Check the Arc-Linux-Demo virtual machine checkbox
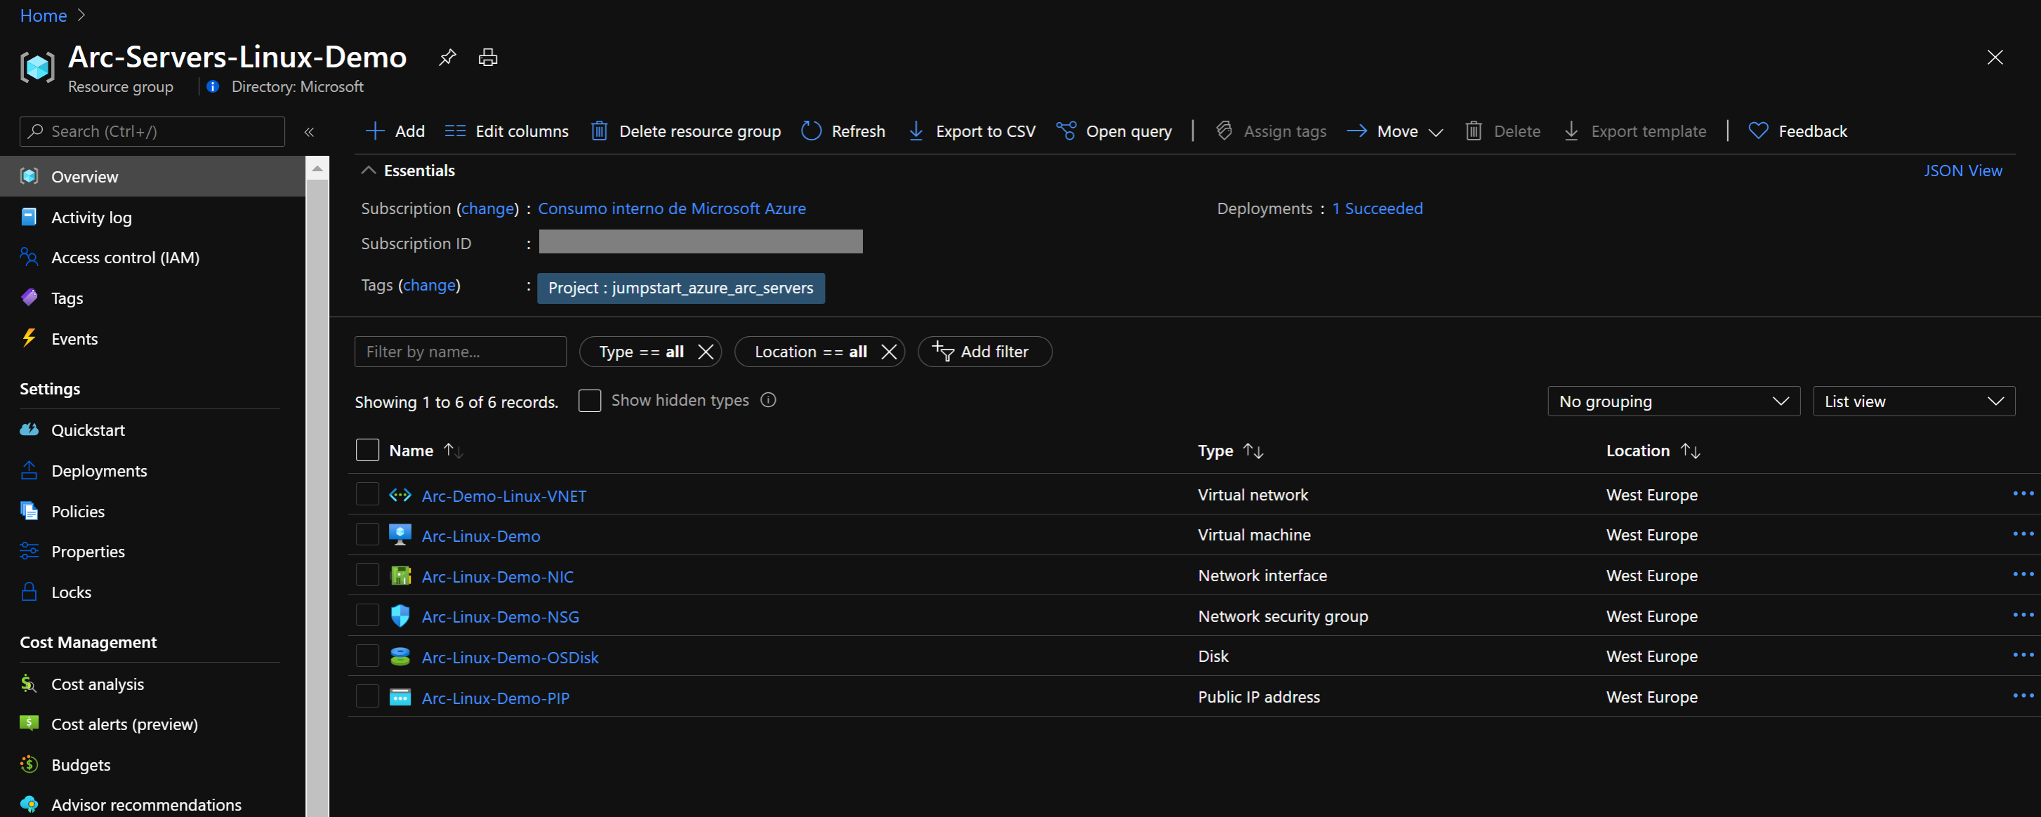 pyautogui.click(x=368, y=535)
